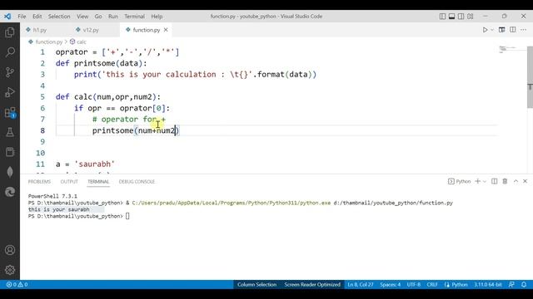Screen dimensions: 533x299
Task: Open the View menu
Action: [82, 17]
